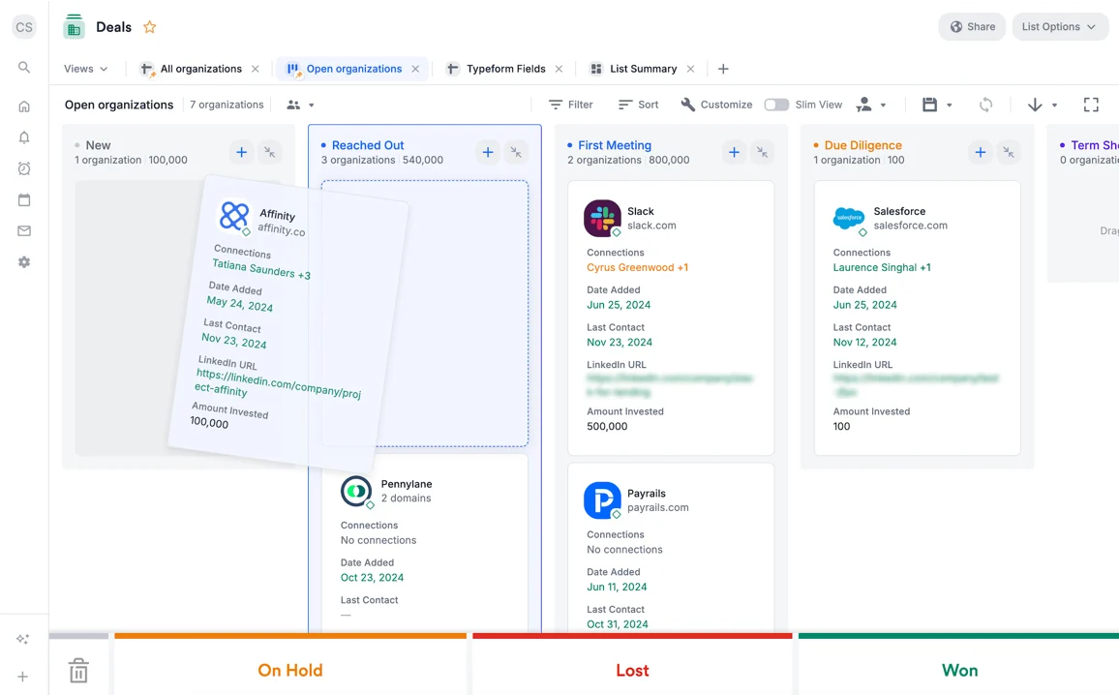Open Laurence Singhal +1 connections link
The image size is (1119, 695).
(882, 267)
